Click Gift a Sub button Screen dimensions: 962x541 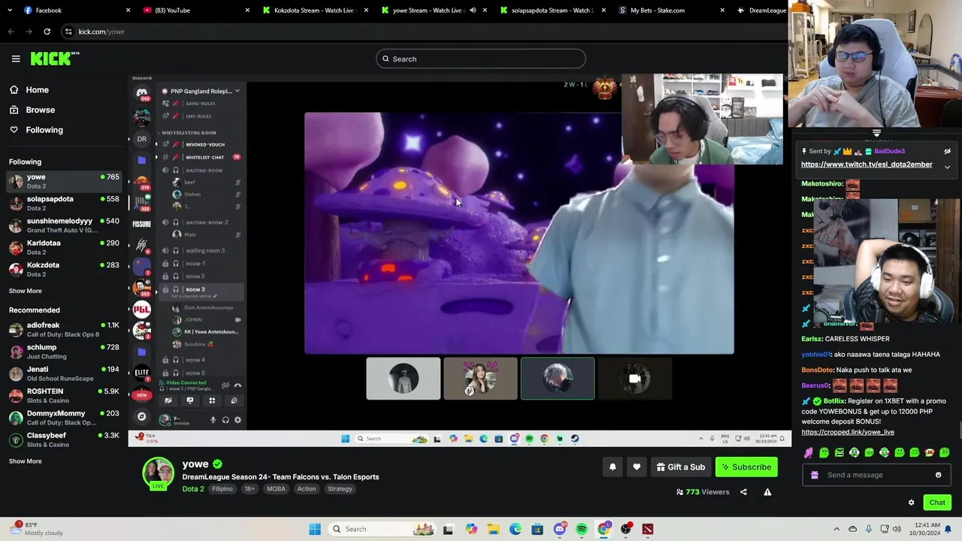coord(680,467)
